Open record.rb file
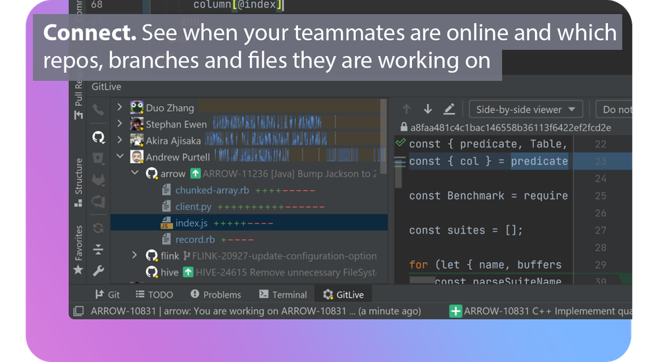 (195, 240)
